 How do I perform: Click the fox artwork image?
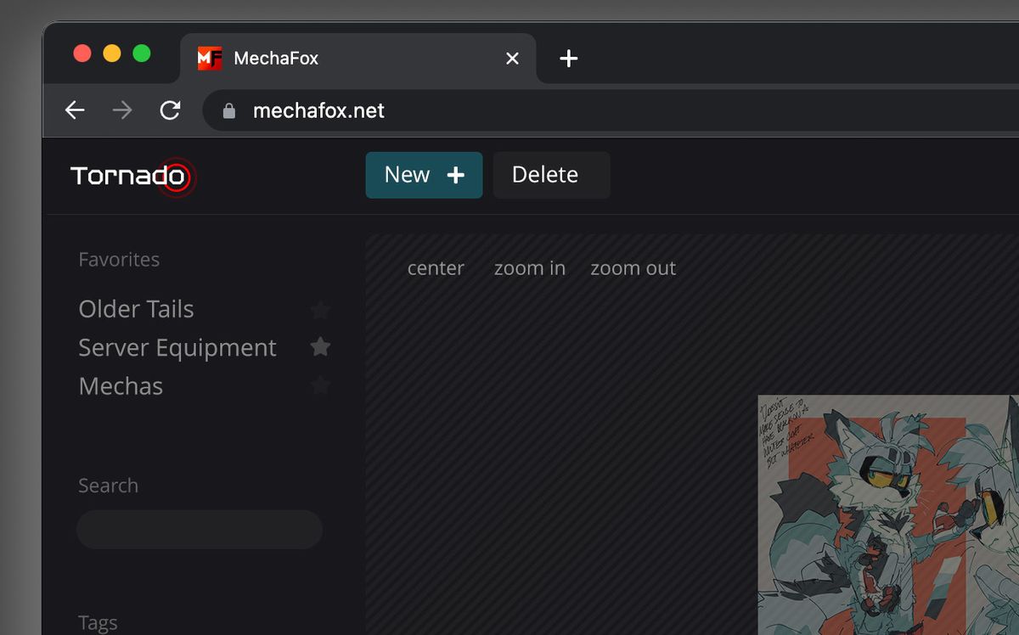tap(888, 514)
